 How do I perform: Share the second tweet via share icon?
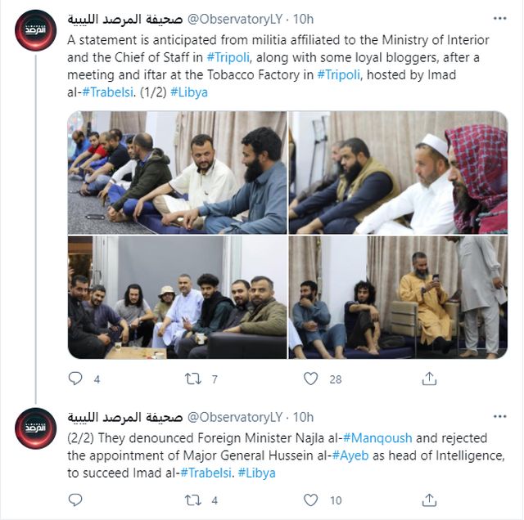[429, 500]
